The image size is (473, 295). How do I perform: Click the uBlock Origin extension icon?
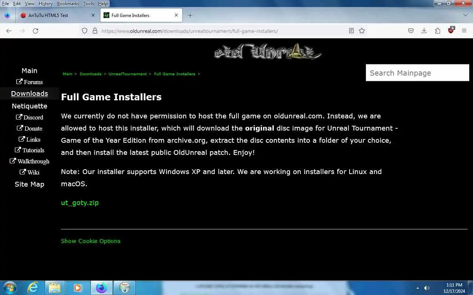click(x=451, y=31)
